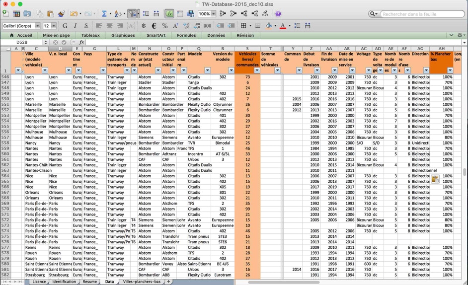Open the media browser icon

190,14
